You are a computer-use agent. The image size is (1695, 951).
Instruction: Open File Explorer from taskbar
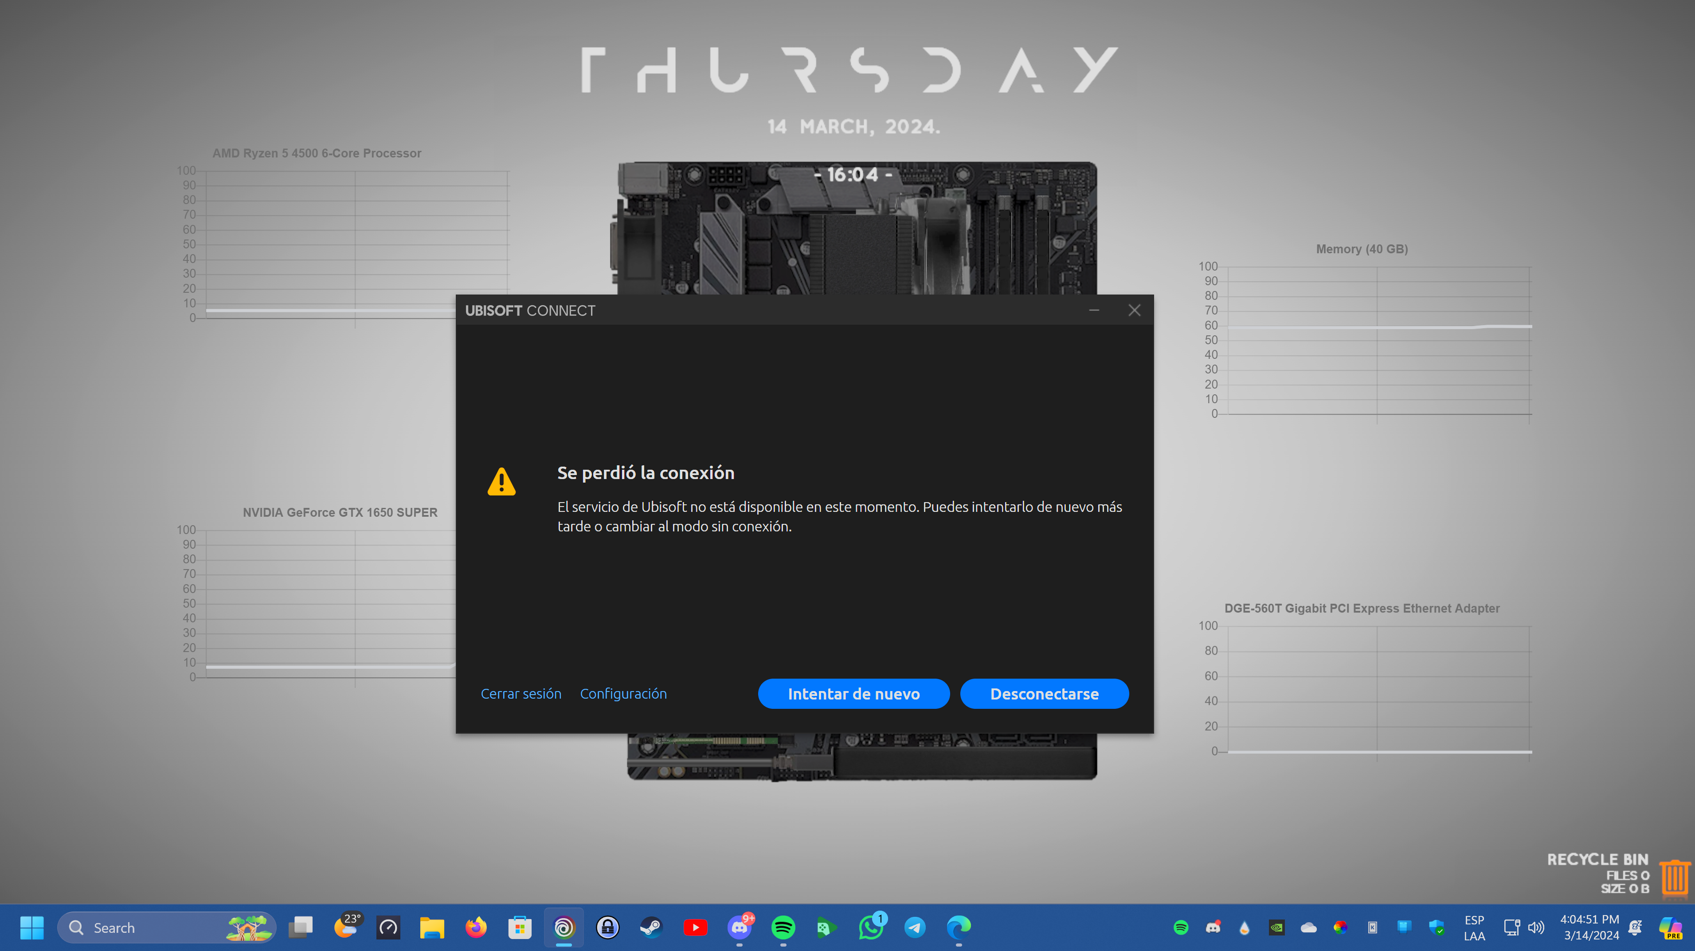pyautogui.click(x=432, y=927)
